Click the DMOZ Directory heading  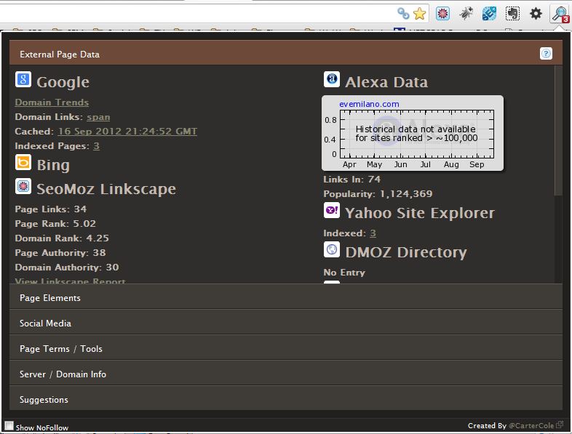click(x=406, y=252)
